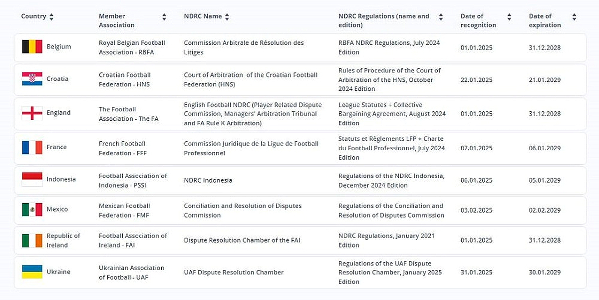Click the Mexico flag icon

click(x=32, y=209)
